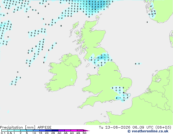
Task: Select the 45–50 mm legend swatch
Action: [80, 130]
